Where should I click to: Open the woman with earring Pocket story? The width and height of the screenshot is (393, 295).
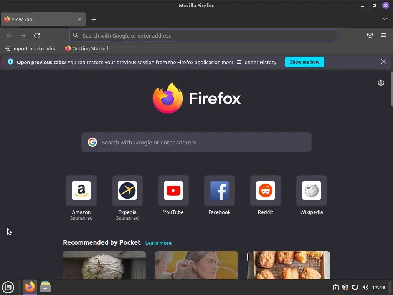[196, 265]
